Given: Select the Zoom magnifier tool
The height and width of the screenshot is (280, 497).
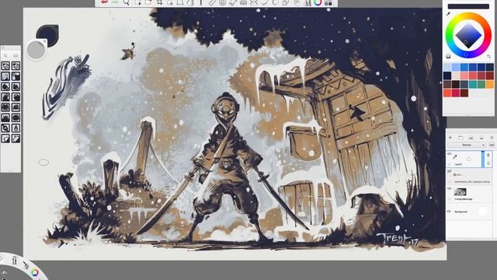Looking at the screenshot, I should coord(126,2).
